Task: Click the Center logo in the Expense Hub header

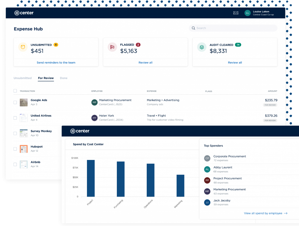Action: (24, 13)
